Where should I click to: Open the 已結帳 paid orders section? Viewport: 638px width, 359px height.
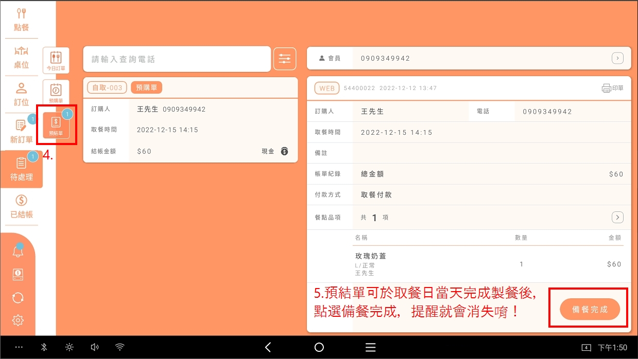pos(21,206)
